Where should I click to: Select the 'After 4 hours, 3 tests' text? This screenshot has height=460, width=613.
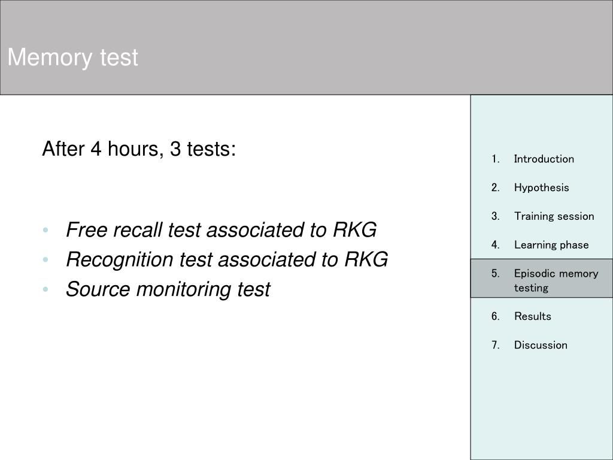(139, 149)
